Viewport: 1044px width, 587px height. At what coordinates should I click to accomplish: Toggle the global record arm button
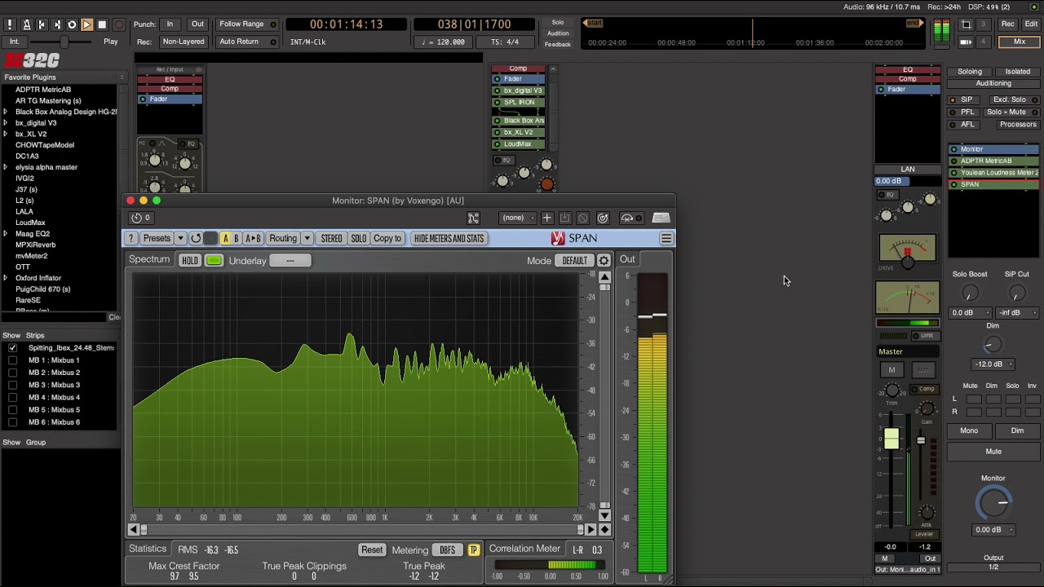click(118, 24)
